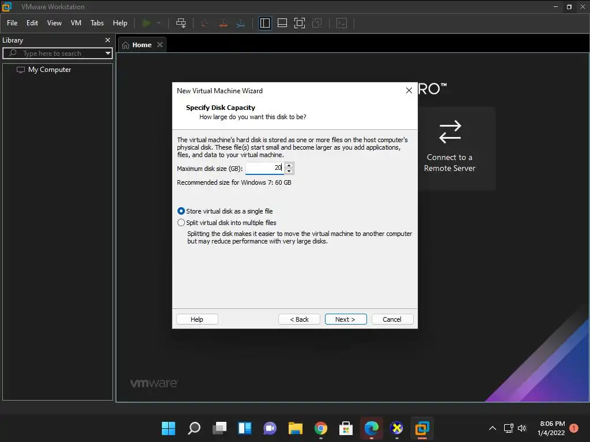This screenshot has width=590, height=442.
Task: Open the Windows Start menu
Action: click(168, 428)
